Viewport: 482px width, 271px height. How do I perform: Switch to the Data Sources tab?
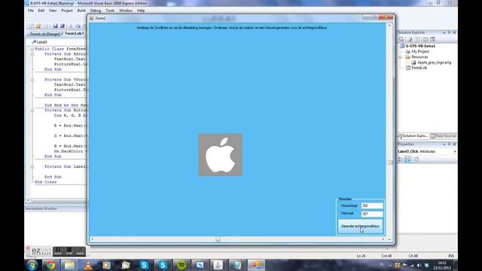click(443, 135)
